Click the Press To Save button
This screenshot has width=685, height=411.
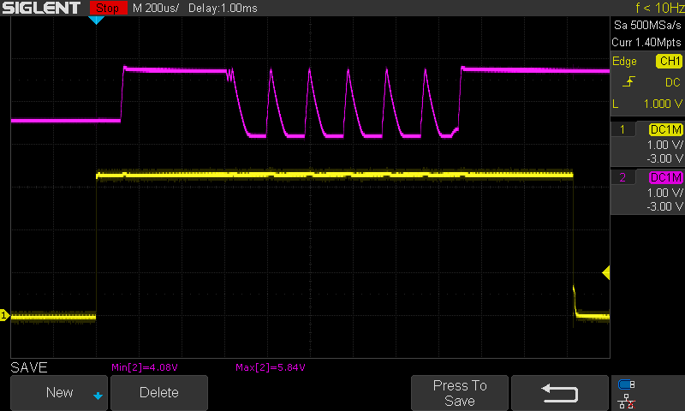tap(460, 392)
